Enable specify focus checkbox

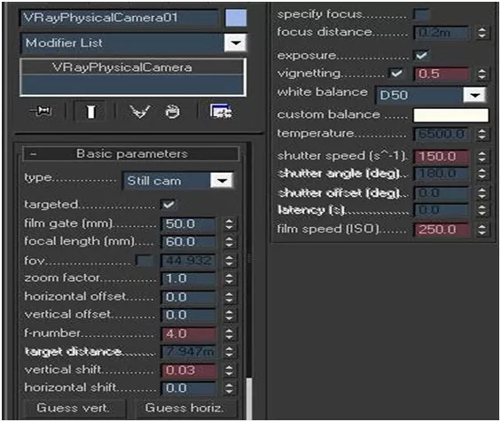coord(421,14)
